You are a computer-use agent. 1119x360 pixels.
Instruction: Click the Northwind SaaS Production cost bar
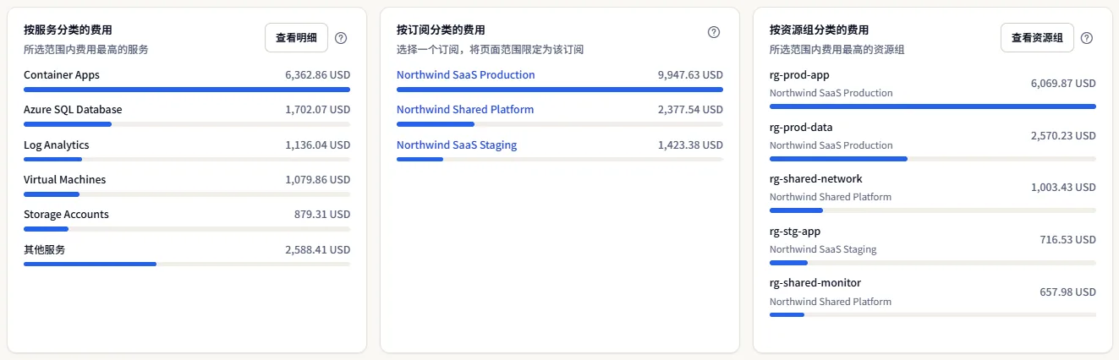pos(560,89)
